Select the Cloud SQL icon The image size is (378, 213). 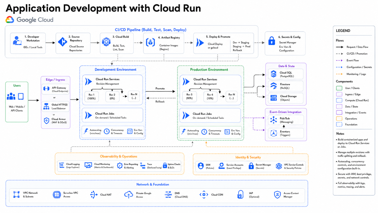(x=273, y=74)
